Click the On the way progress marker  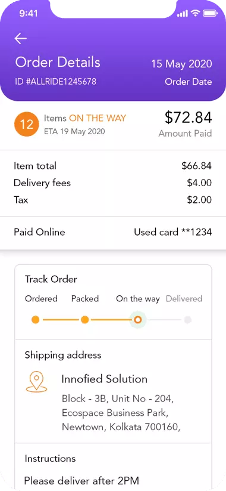137,320
